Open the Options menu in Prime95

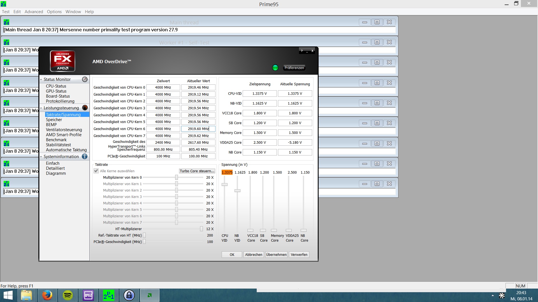(x=54, y=12)
